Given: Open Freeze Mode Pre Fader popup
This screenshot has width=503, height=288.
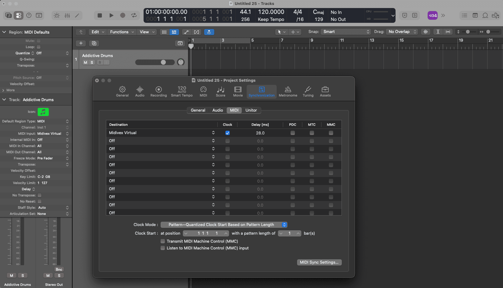Looking at the screenshot, I should 53,158.
